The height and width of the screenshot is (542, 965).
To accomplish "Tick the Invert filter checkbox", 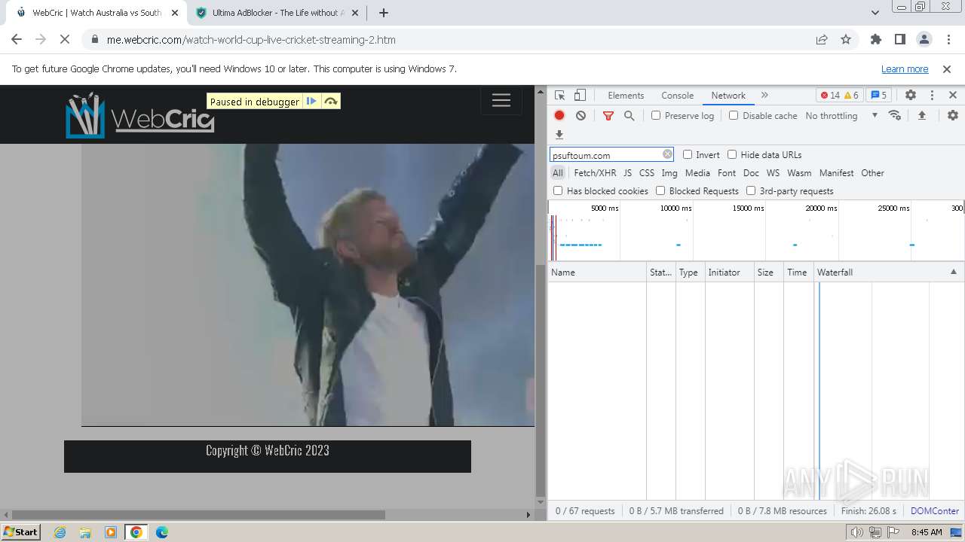I will [x=688, y=154].
